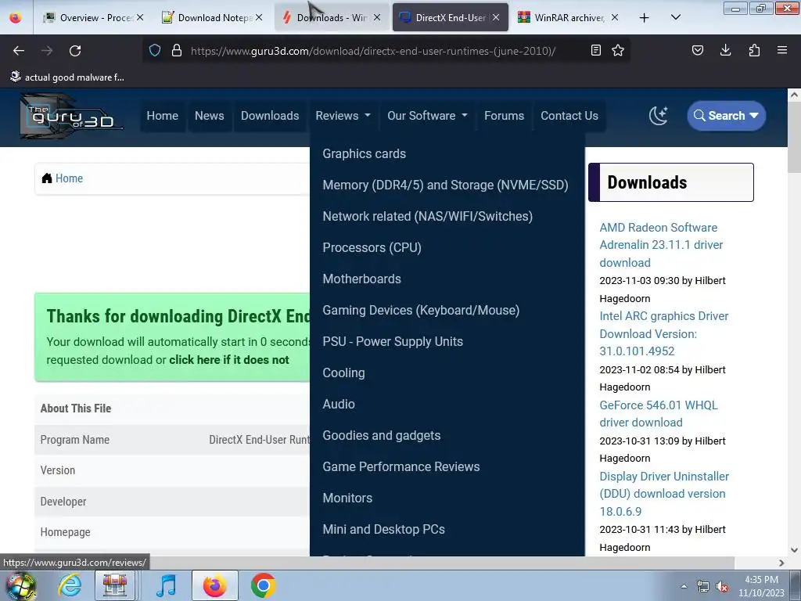Reload the page with the refresh icon
The width and height of the screenshot is (801, 601).
(x=75, y=51)
